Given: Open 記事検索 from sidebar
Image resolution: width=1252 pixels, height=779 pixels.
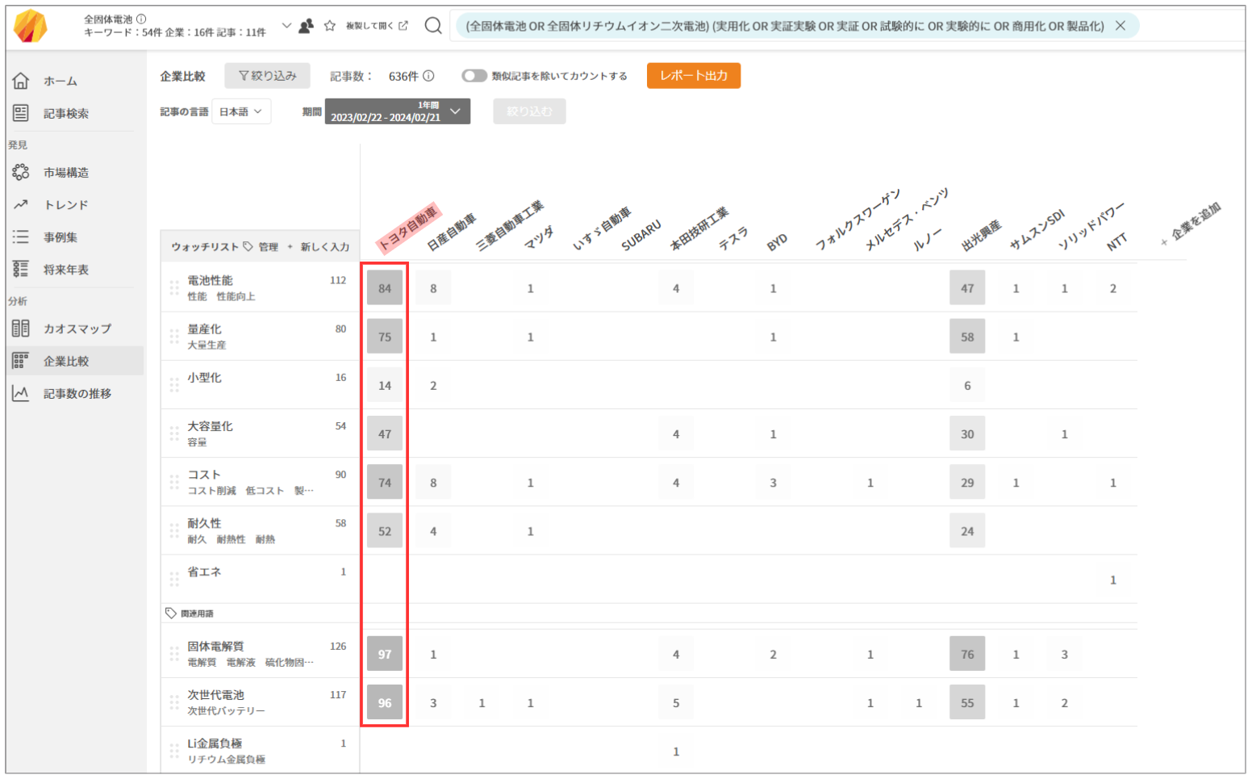Looking at the screenshot, I should click(66, 113).
